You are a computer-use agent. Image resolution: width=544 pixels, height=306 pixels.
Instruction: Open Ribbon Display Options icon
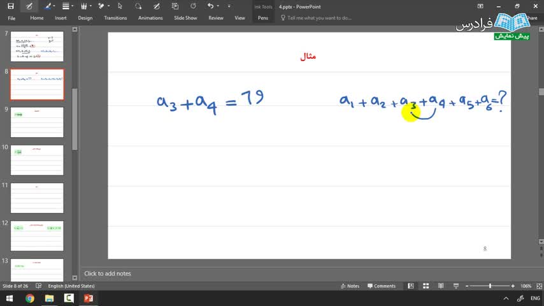click(480, 6)
